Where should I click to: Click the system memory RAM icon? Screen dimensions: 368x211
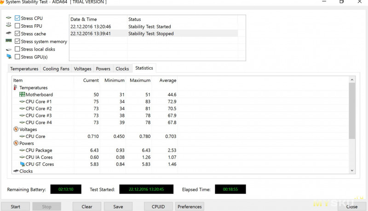tap(9, 41)
